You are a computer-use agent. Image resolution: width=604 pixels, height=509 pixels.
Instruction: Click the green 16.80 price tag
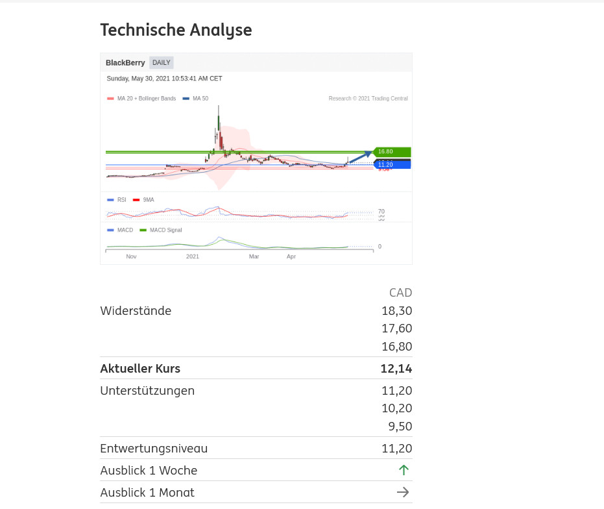click(x=392, y=152)
